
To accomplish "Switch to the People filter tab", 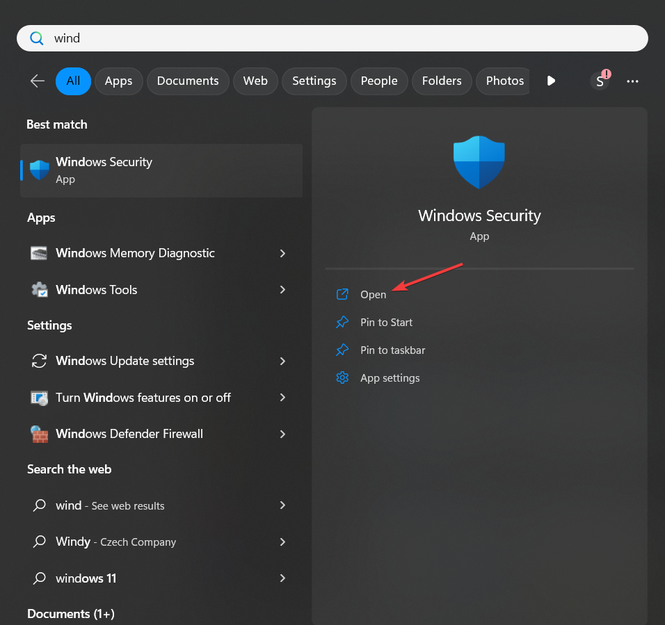I will pos(379,81).
